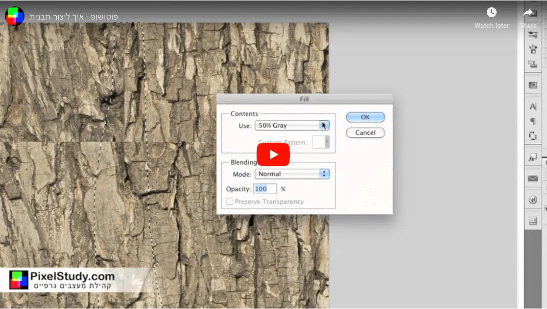Click the envelope icon in panel dock
Screen dimensions: 547x309
(x=533, y=178)
